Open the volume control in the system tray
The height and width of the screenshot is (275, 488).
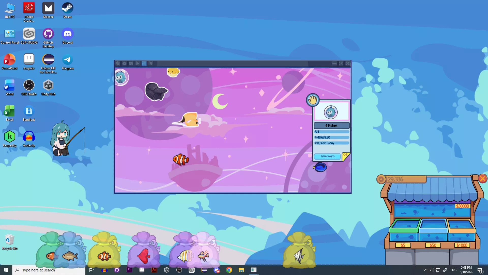tap(432, 270)
